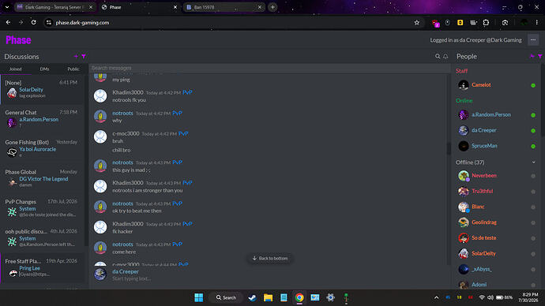Viewport: 545px width, 306px height.
Task: Open the ooh public discussion entry
Action: click(43, 238)
